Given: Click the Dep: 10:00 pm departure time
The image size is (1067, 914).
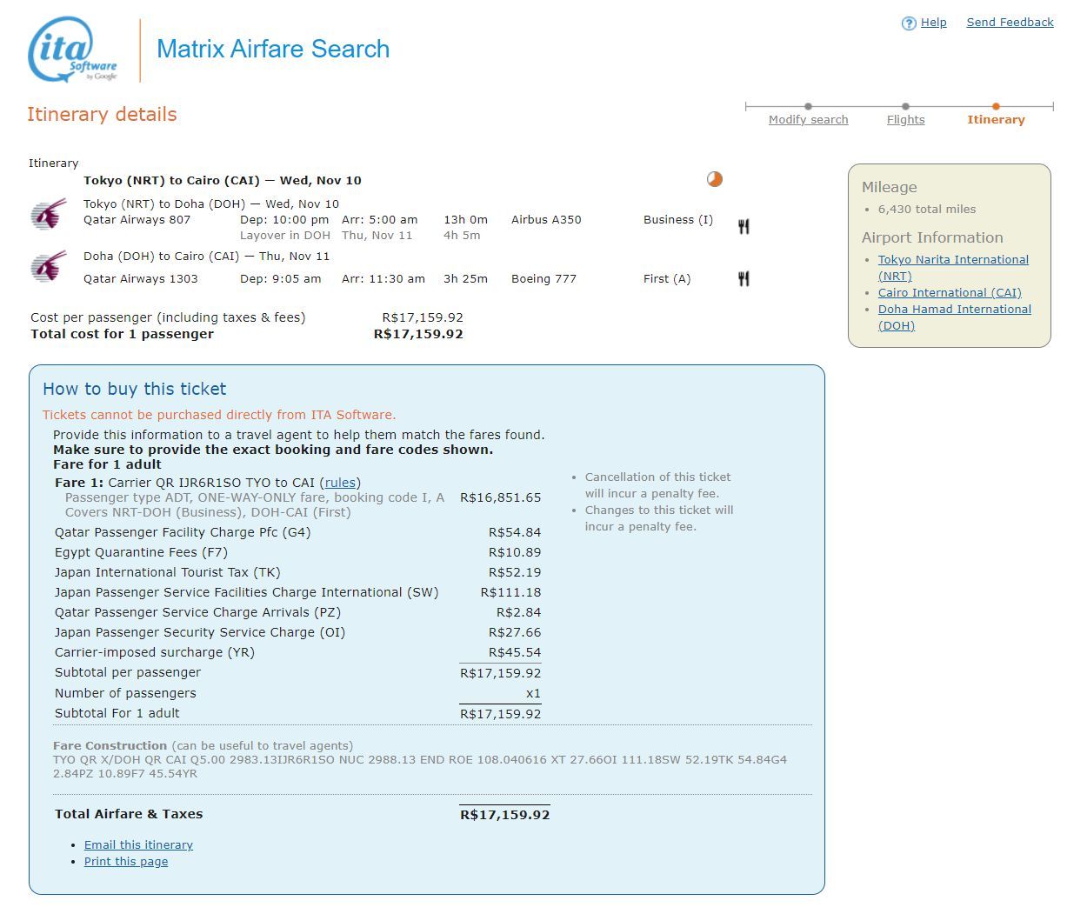Looking at the screenshot, I should (284, 220).
